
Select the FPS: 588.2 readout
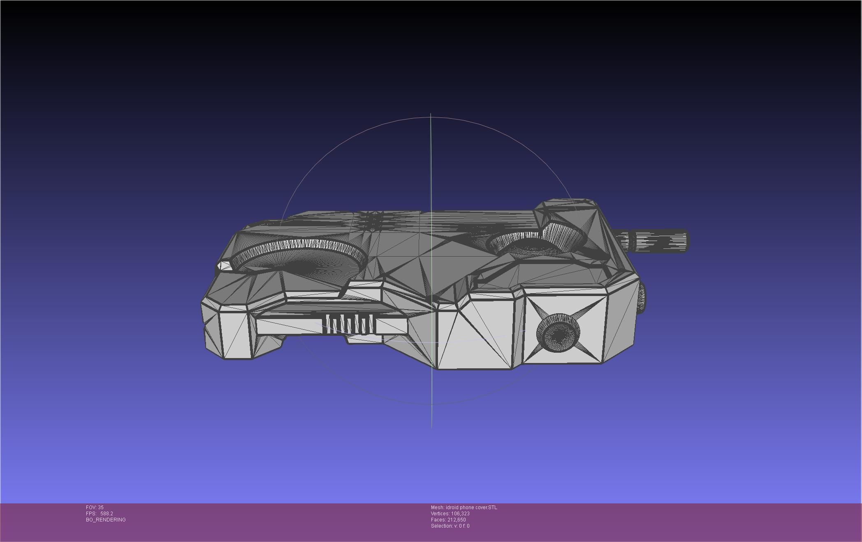pos(100,514)
